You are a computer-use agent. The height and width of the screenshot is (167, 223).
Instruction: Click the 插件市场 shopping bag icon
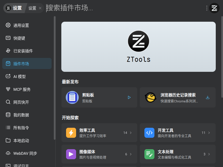[x=8, y=63]
